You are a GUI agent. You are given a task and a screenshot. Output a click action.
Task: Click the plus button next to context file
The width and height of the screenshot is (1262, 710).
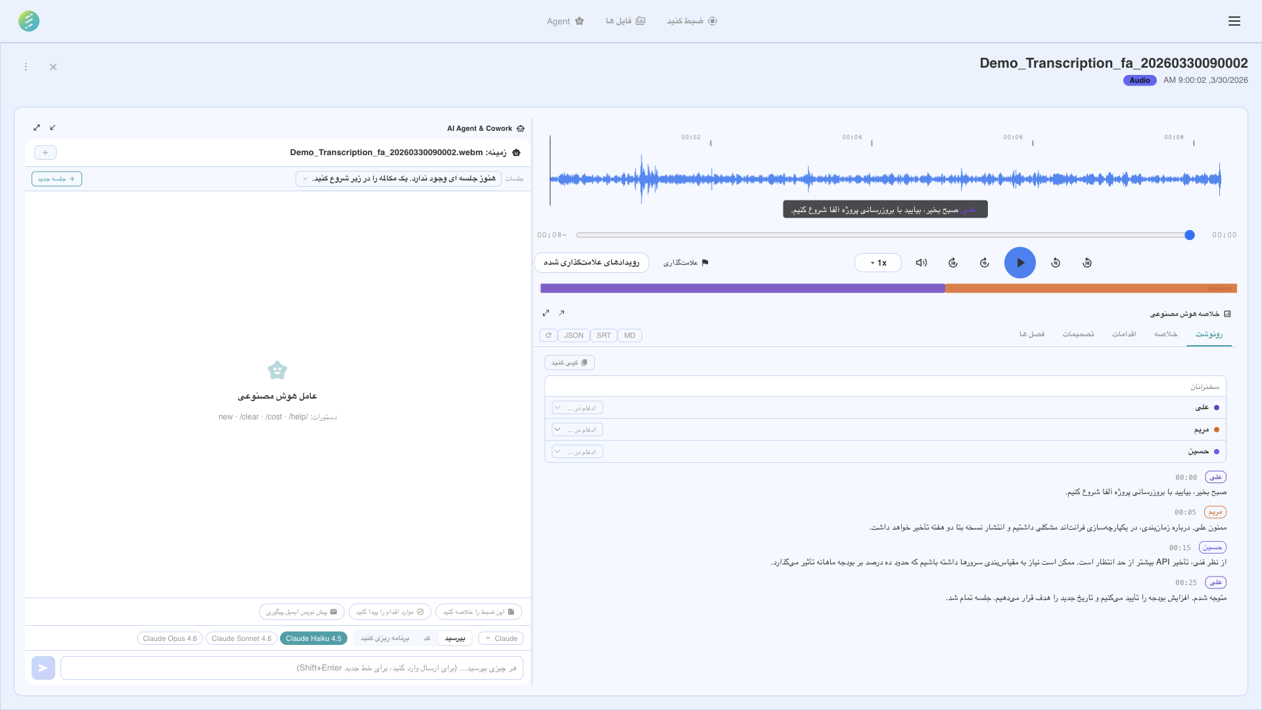pyautogui.click(x=45, y=153)
